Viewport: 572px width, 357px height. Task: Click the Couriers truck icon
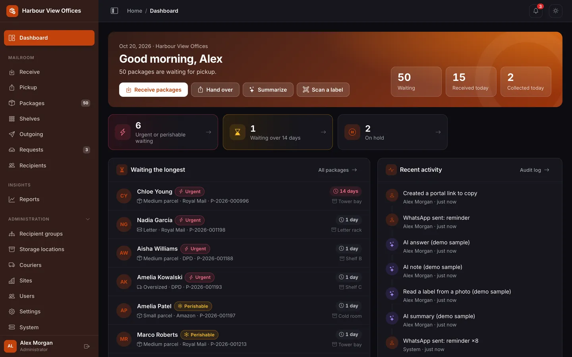click(12, 265)
